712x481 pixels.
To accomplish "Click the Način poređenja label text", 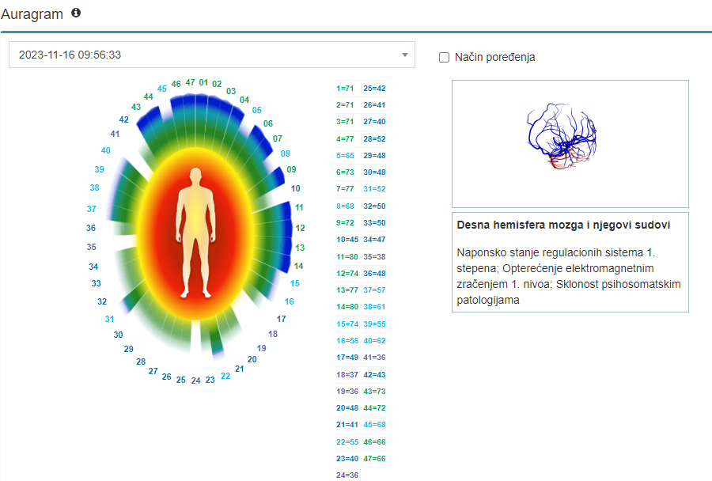I will [x=494, y=57].
